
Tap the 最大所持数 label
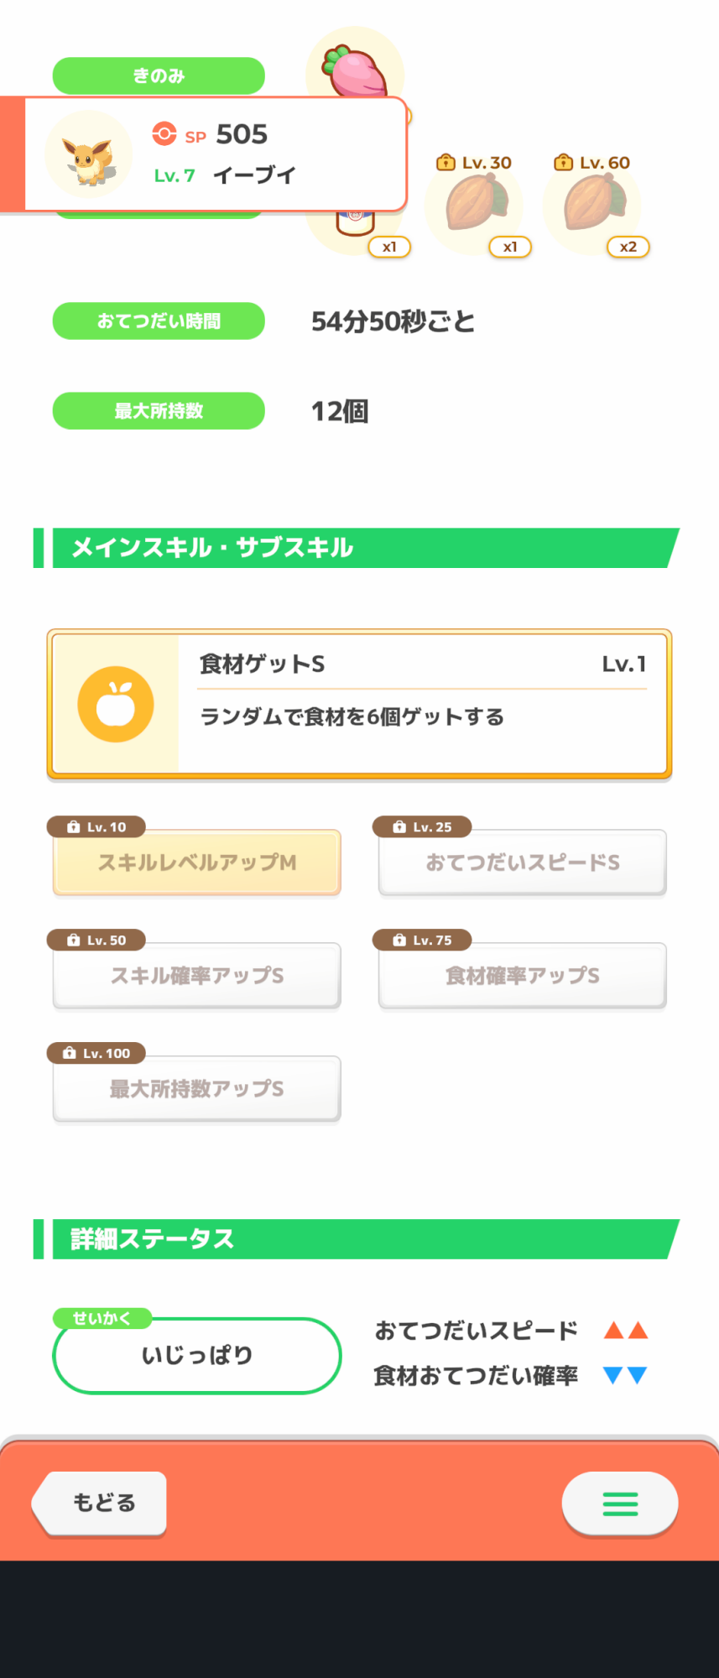click(x=159, y=411)
